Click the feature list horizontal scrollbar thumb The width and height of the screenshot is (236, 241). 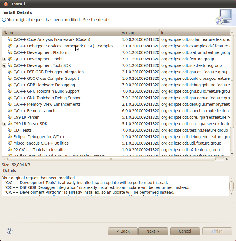[x=112, y=159]
